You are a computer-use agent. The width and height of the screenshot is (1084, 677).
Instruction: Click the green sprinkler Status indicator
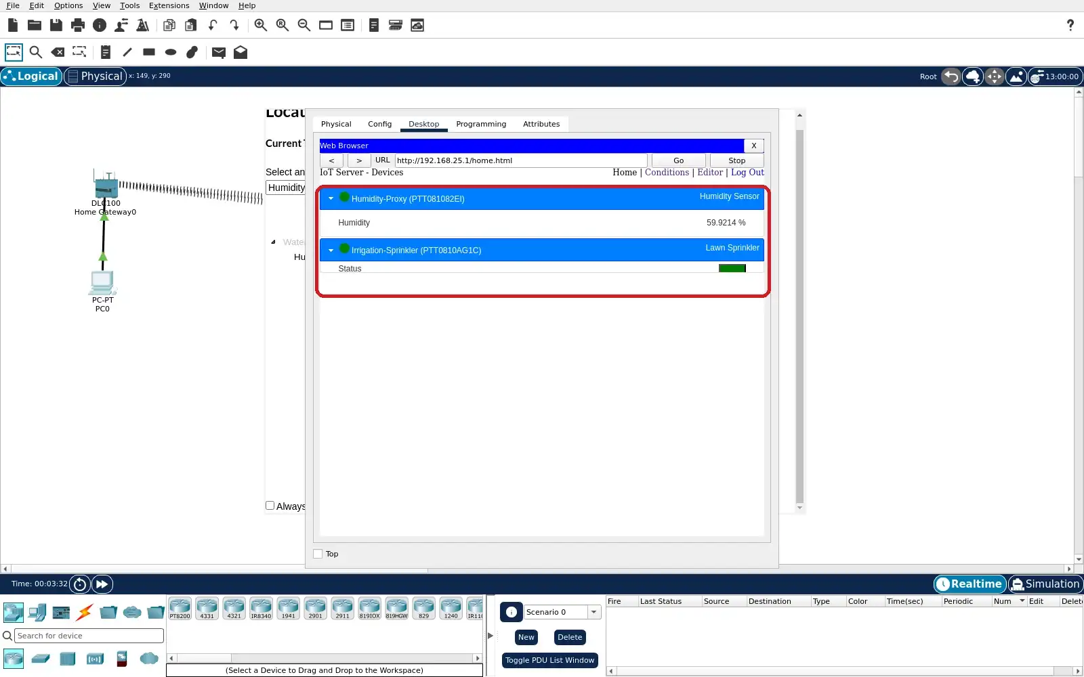coord(732,269)
